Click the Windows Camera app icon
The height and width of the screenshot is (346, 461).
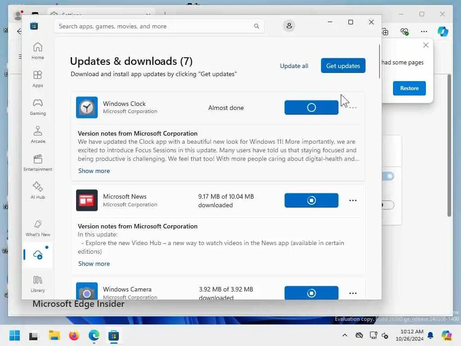coord(87,291)
